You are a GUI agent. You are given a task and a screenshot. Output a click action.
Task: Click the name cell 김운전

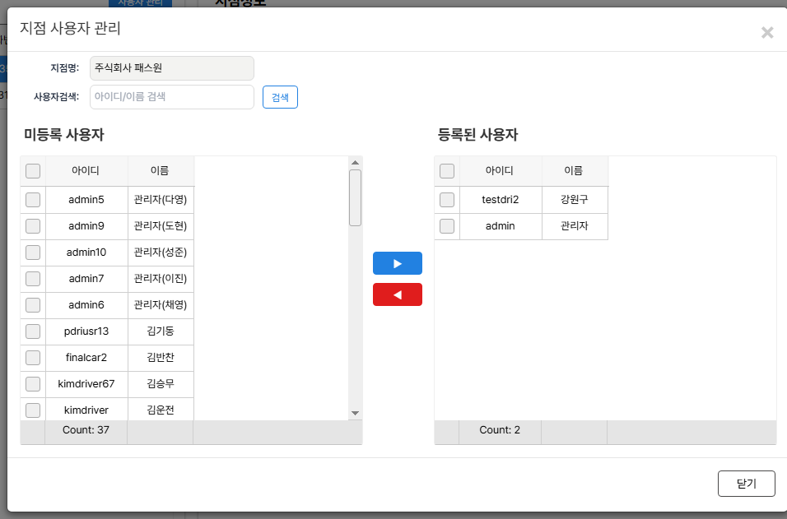pyautogui.click(x=161, y=410)
